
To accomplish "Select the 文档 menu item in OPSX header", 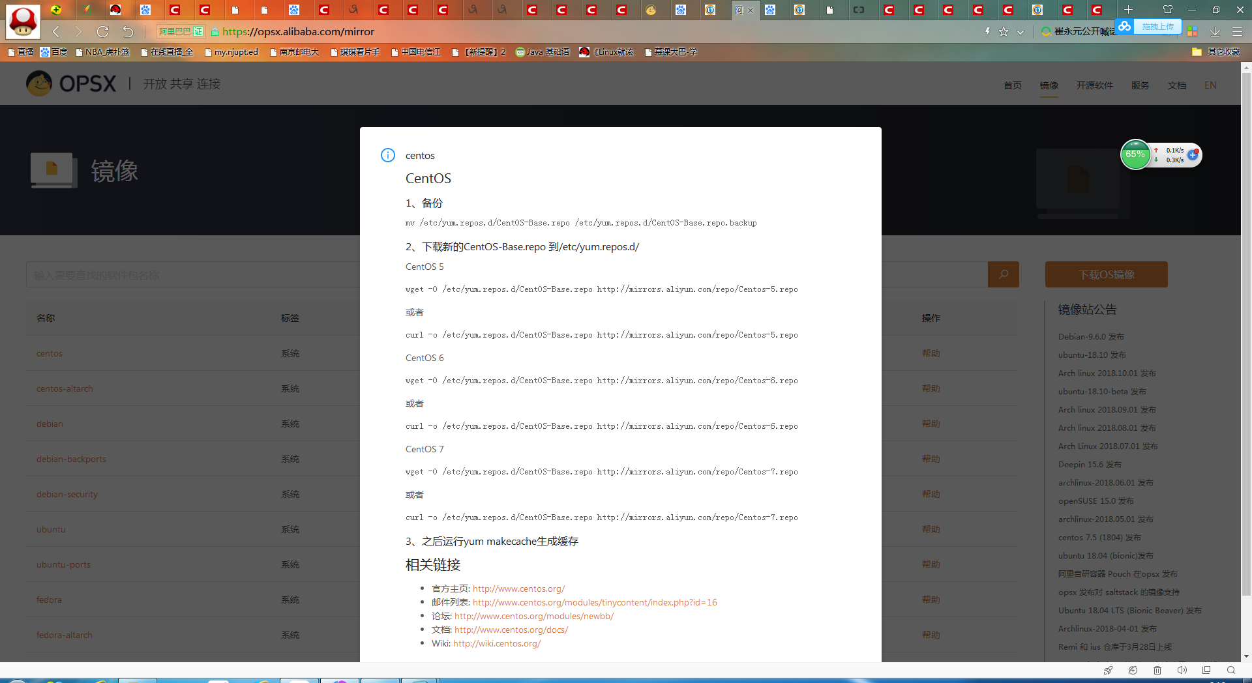I will pos(1176,85).
